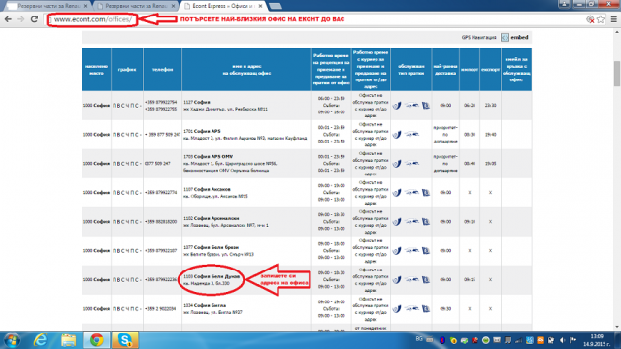
Task: Click the cargo truck icon in 1701 София APS row
Action: point(411,135)
